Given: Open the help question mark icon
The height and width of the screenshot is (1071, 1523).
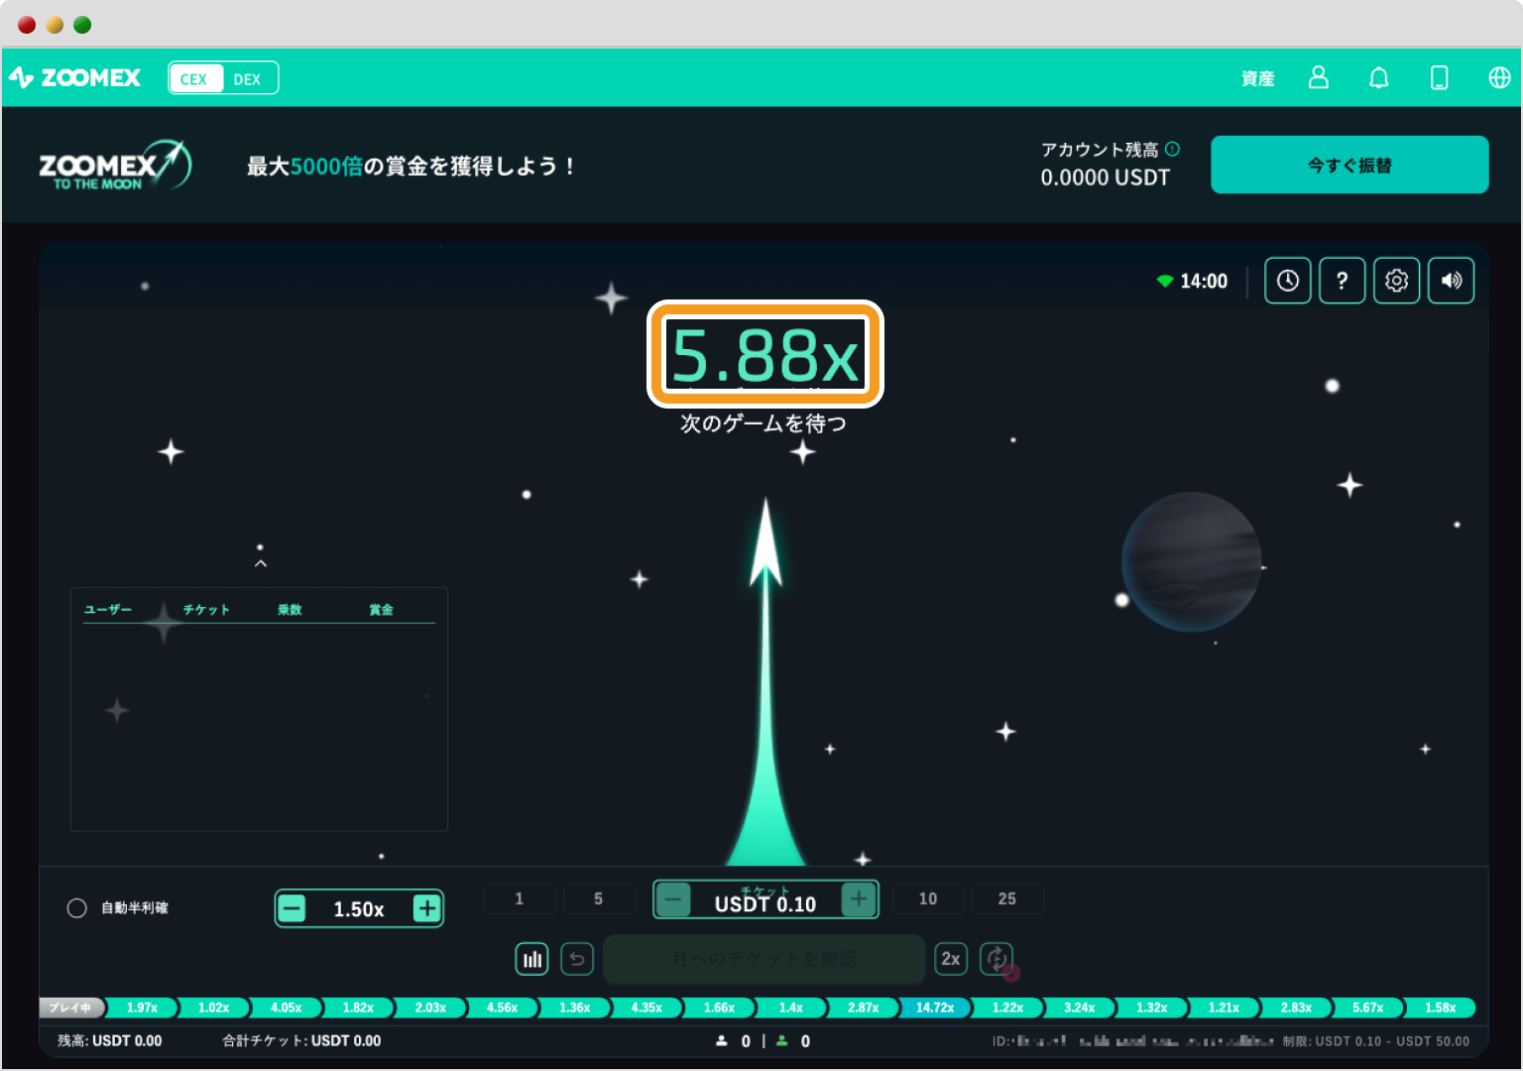Looking at the screenshot, I should coord(1342,280).
